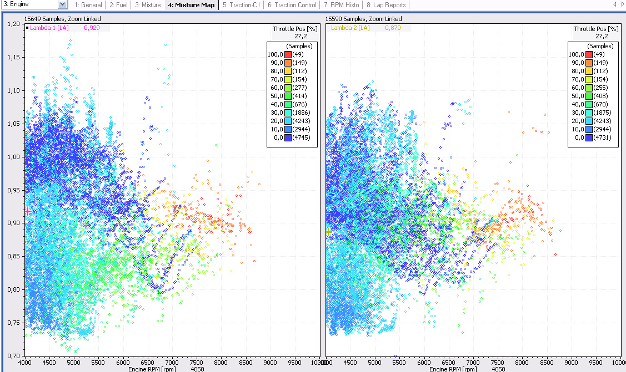Click red 100,0 swatch in Lambda 1 legend
Viewport: 626px width, 372px height.
pos(288,54)
